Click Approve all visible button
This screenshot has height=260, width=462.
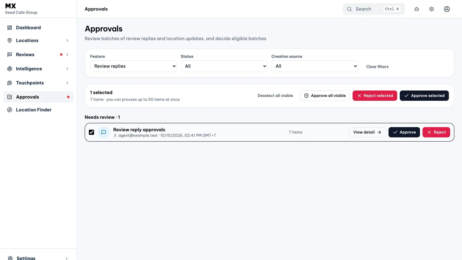325,96
